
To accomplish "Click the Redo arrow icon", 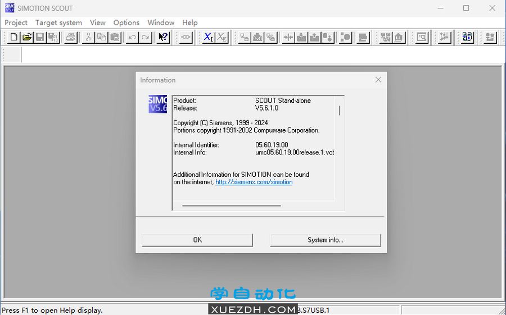I will point(145,37).
